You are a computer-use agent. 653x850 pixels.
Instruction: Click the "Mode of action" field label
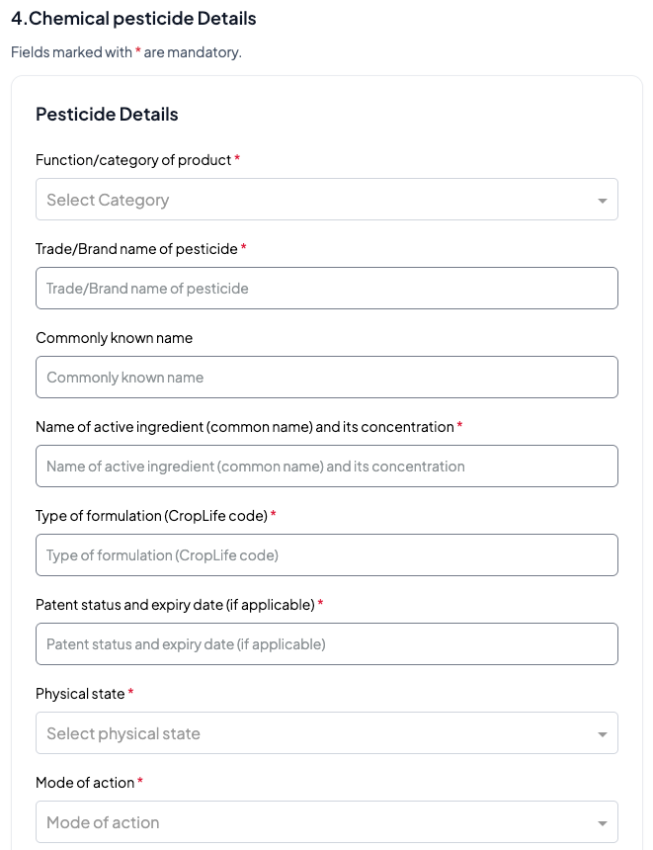pos(85,783)
